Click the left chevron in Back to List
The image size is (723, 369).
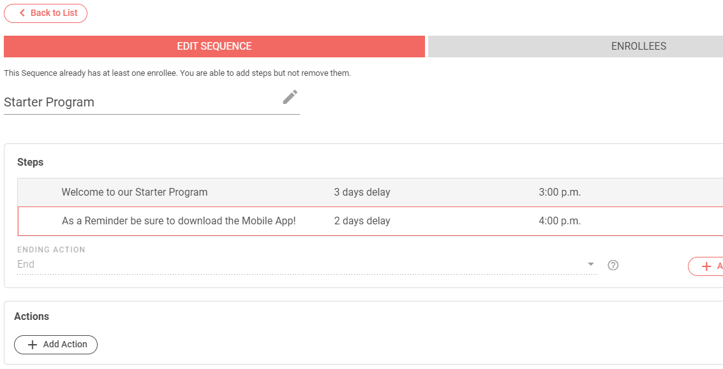[22, 13]
